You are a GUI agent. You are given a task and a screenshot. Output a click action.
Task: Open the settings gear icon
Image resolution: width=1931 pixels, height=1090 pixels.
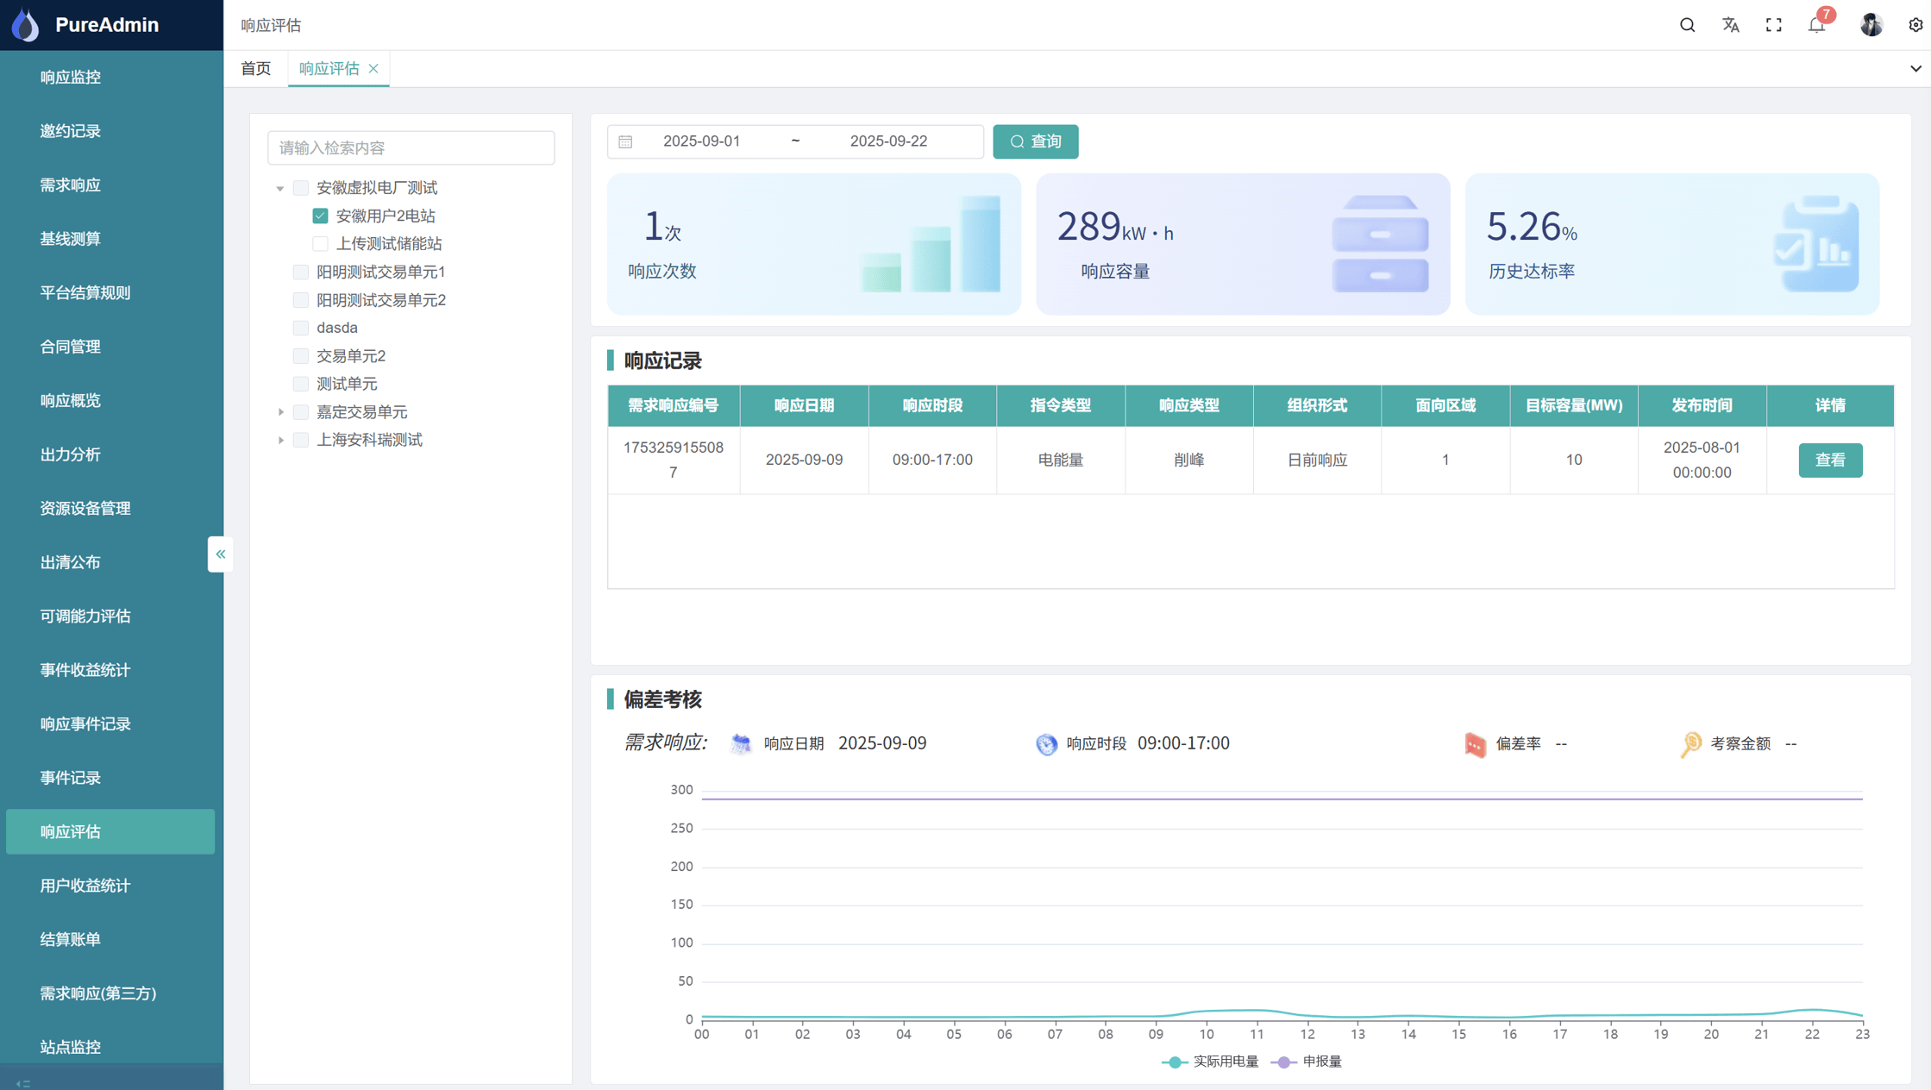click(1915, 25)
